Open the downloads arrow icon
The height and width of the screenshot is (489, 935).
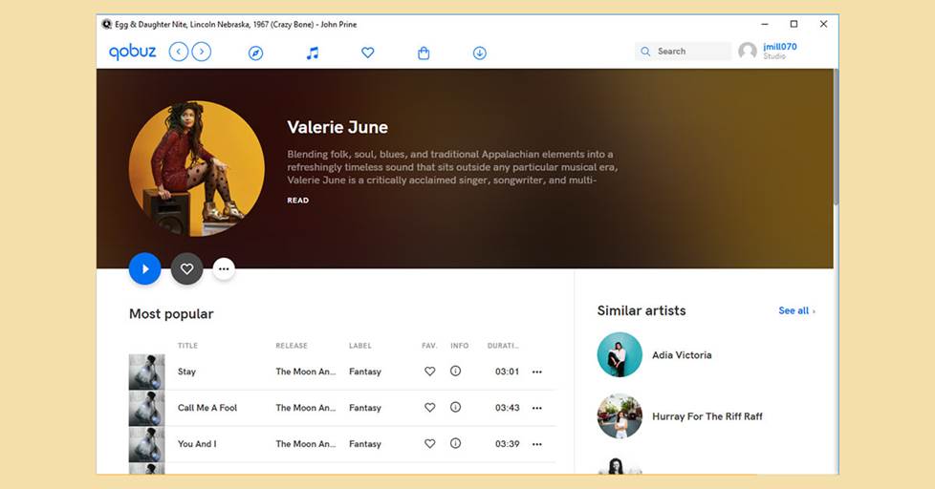pos(479,53)
